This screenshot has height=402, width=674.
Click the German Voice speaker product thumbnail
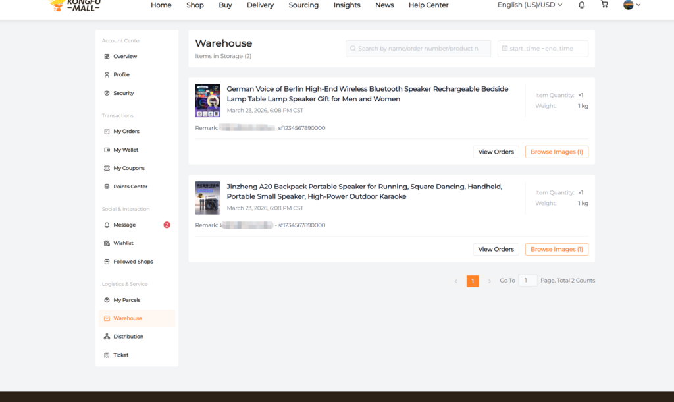tap(207, 101)
